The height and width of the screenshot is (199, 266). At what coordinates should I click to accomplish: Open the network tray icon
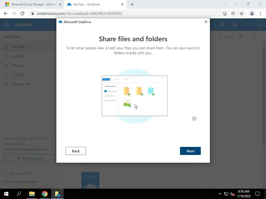coord(226,194)
